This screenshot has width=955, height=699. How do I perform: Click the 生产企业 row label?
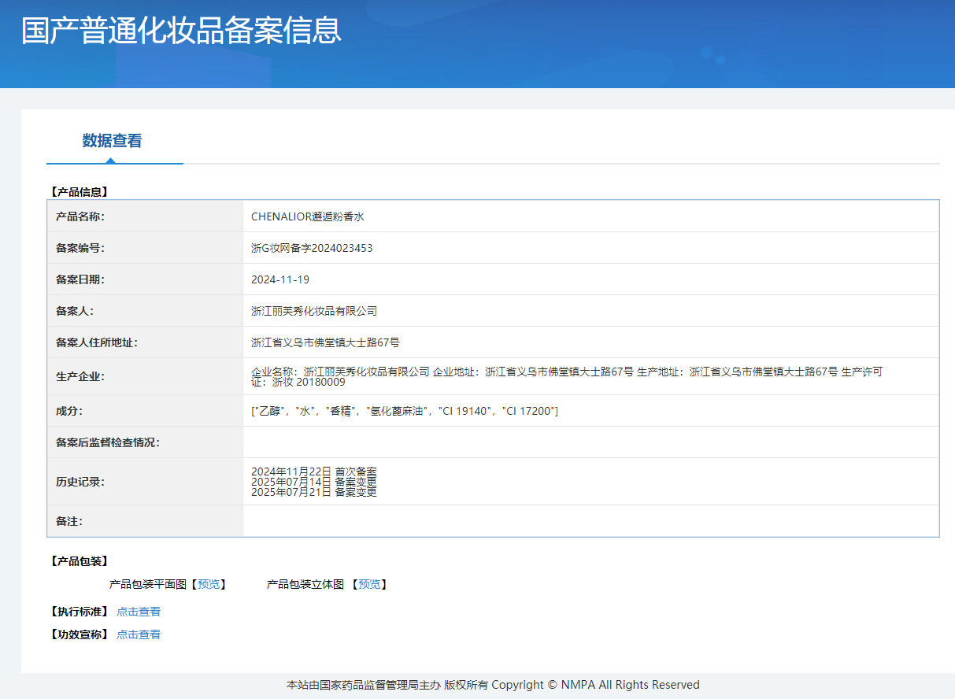[80, 376]
